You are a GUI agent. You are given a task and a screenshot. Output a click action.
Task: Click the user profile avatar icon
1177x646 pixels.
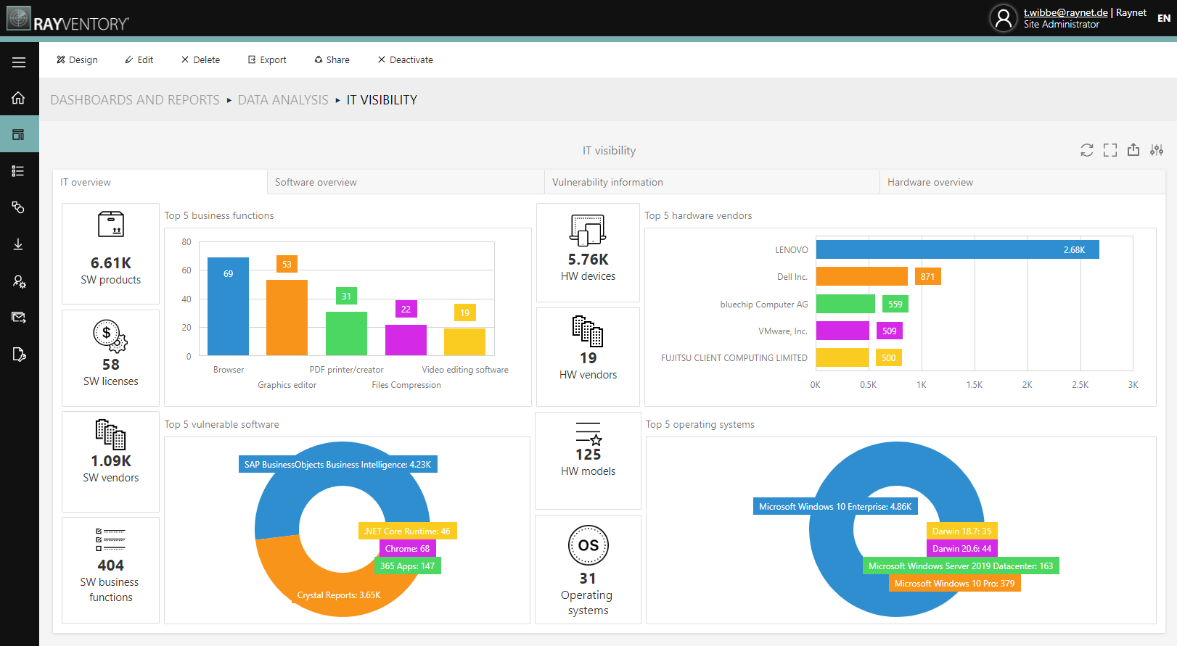pos(1004,18)
